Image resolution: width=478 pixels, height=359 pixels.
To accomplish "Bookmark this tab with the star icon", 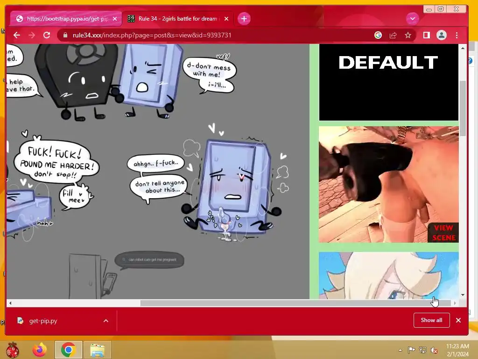I will (x=408, y=35).
